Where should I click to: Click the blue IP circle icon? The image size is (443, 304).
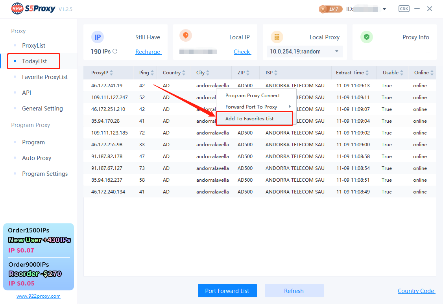pyautogui.click(x=98, y=37)
